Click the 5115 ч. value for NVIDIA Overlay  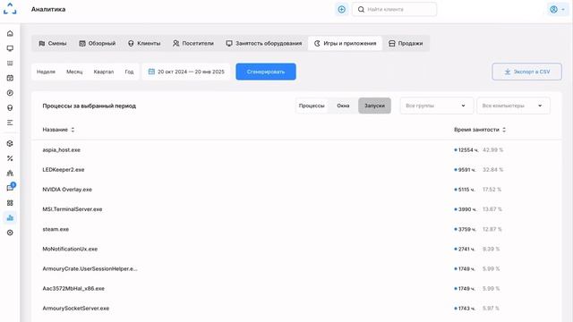point(466,190)
